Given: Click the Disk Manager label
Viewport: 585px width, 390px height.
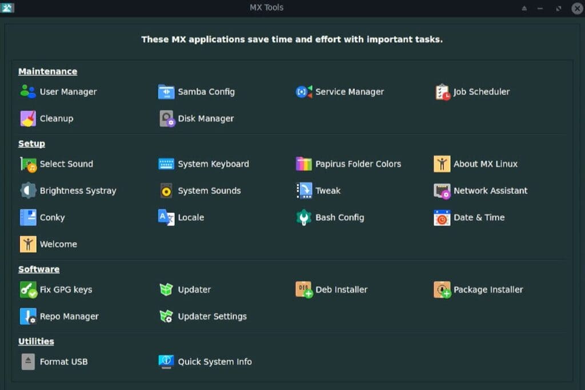Looking at the screenshot, I should [206, 119].
